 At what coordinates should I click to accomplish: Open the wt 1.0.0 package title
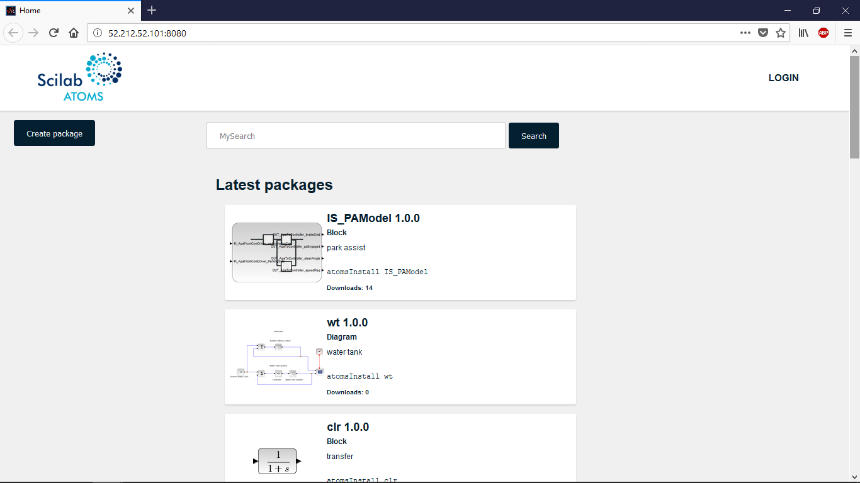tap(348, 323)
